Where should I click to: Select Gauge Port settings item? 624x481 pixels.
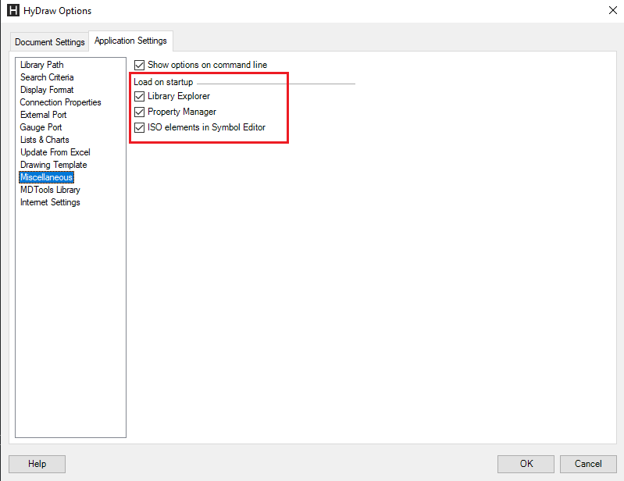pyautogui.click(x=41, y=127)
